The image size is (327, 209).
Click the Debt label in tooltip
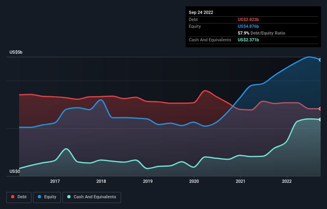(193, 19)
